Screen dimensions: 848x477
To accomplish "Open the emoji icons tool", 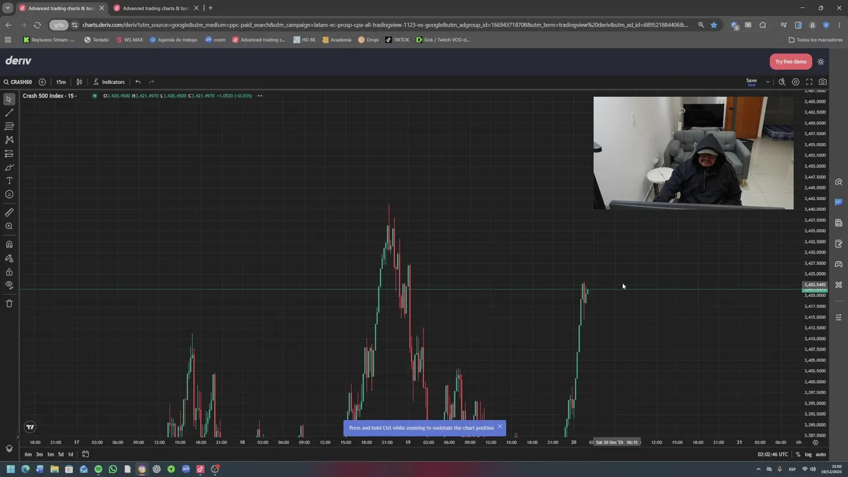I will tap(9, 195).
